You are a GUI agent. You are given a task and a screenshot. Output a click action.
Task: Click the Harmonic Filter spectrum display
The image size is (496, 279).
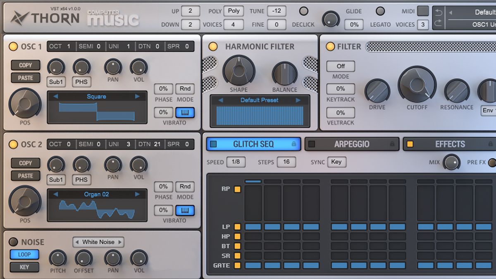point(260,116)
